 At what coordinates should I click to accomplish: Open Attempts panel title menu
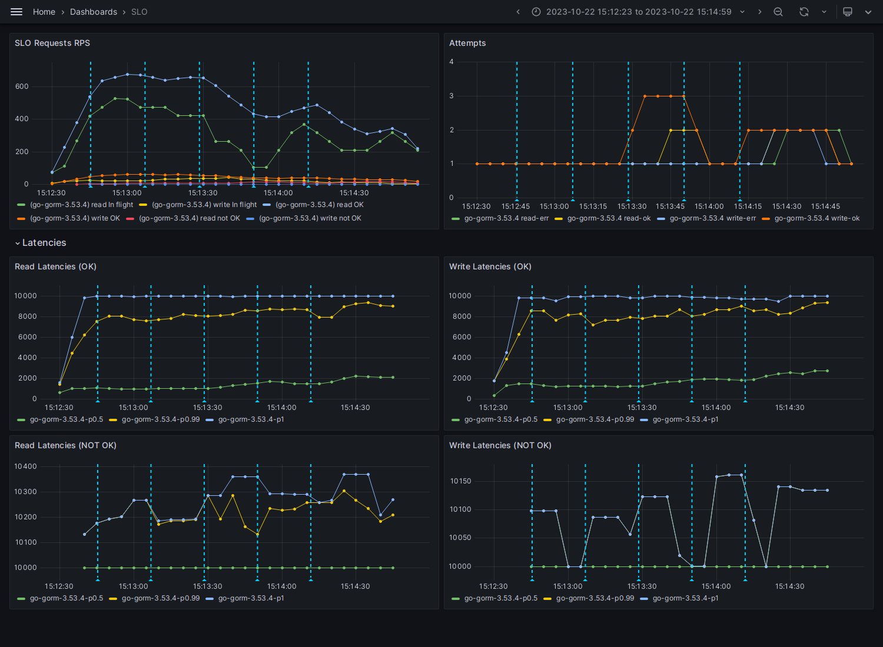(x=467, y=43)
